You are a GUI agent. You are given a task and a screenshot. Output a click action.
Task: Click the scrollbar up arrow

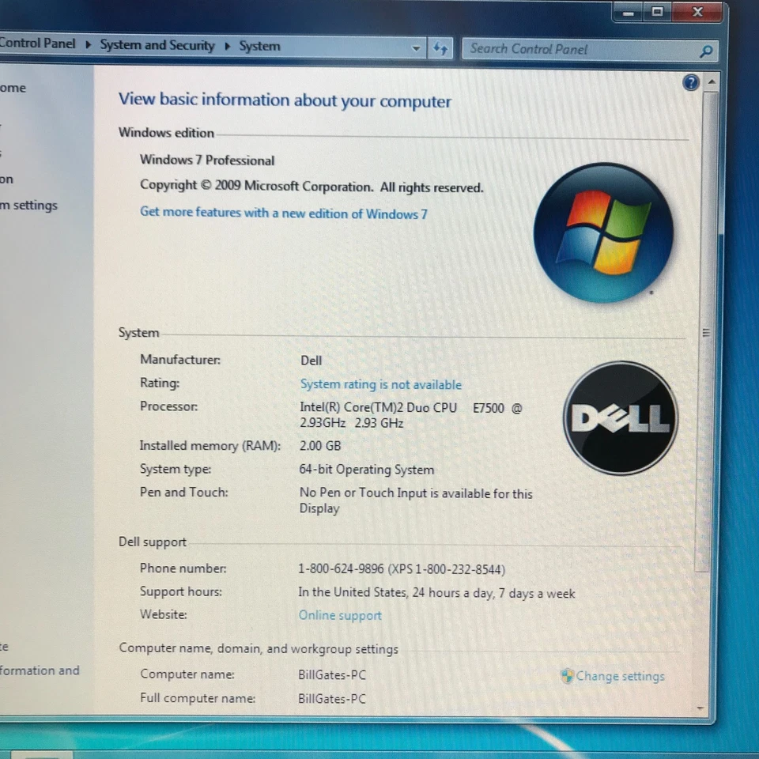click(711, 81)
